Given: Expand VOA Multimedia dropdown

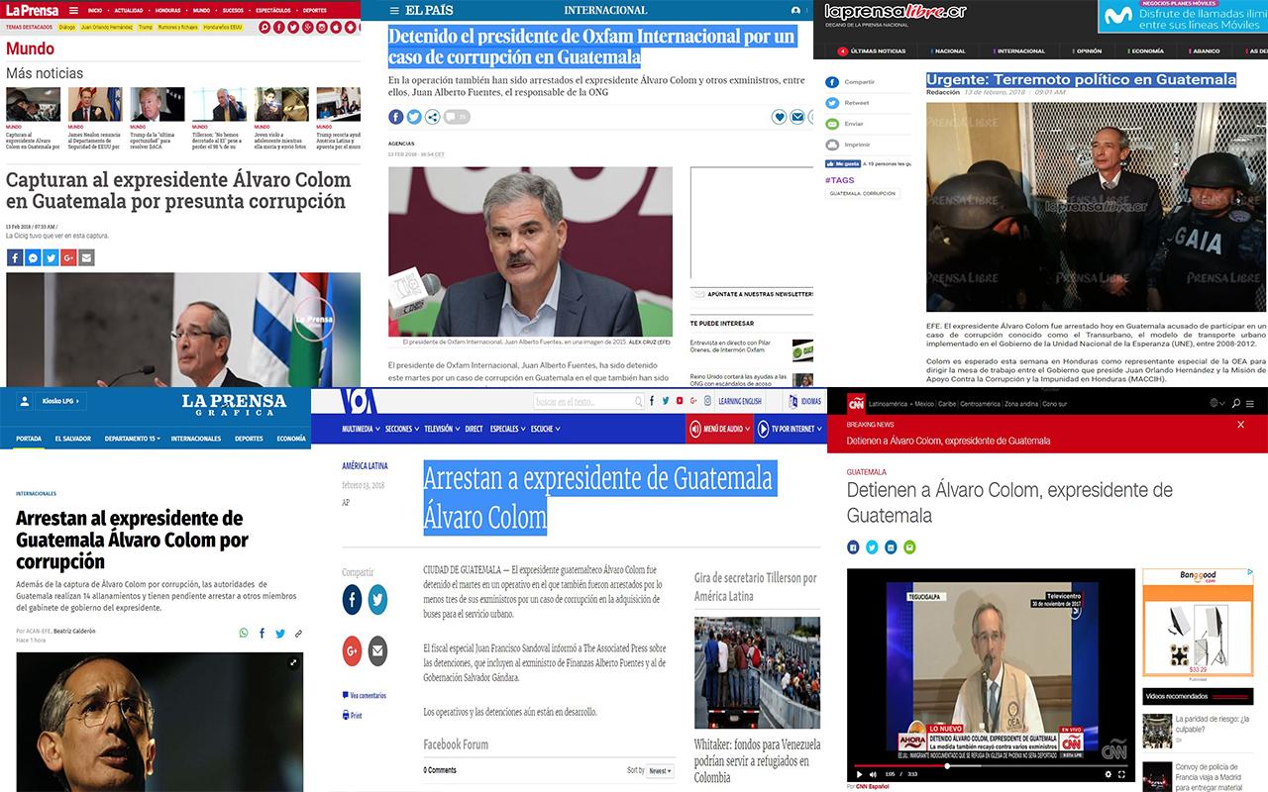Looking at the screenshot, I should click(x=361, y=429).
